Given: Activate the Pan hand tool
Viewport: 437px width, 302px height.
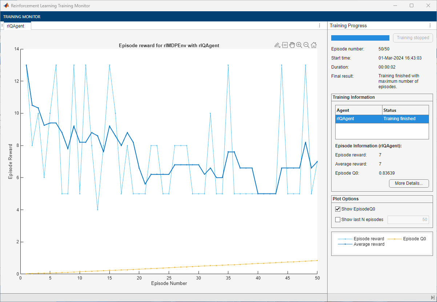Looking at the screenshot, I should pos(292,45).
